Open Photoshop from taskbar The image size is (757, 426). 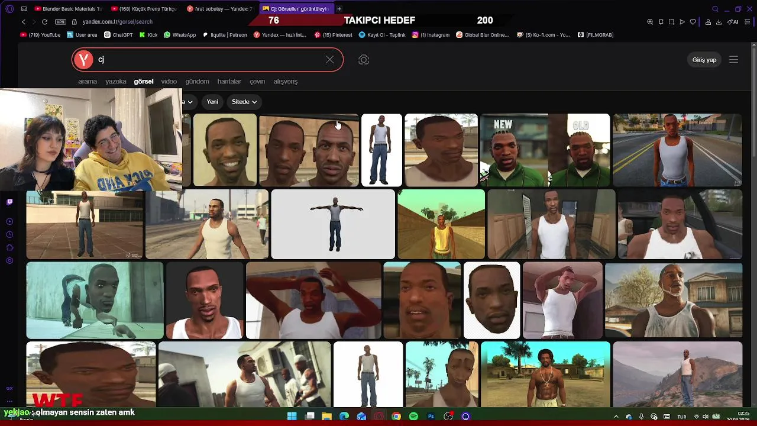click(431, 417)
